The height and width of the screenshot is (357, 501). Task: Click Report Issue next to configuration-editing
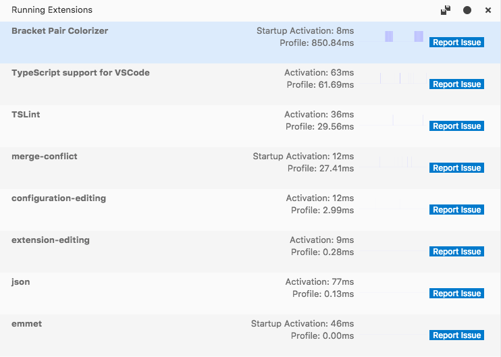(456, 210)
